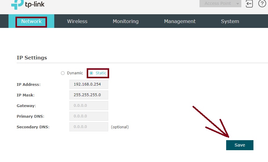Focus the IP Mask input field
The height and width of the screenshot is (162, 268).
pyautogui.click(x=89, y=95)
